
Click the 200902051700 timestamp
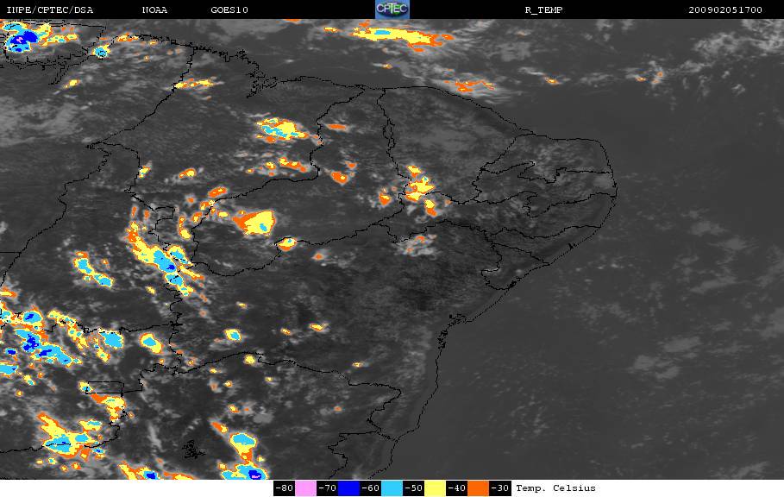[x=725, y=10]
